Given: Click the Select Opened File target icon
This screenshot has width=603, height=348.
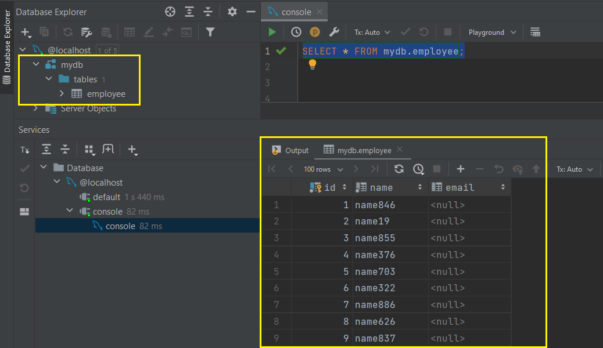Looking at the screenshot, I should [170, 12].
